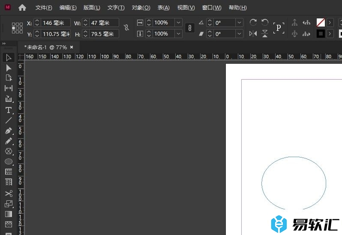
Task: Open the 文件(F) menu
Action: 44,8
